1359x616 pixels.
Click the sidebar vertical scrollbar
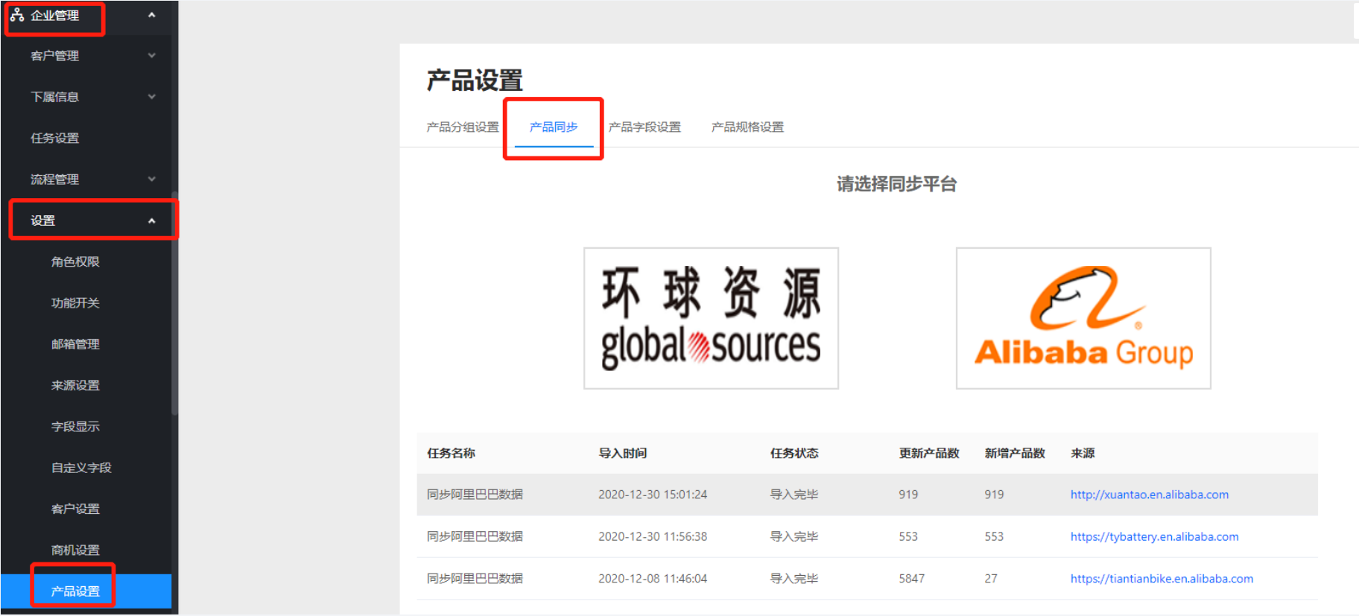point(175,304)
